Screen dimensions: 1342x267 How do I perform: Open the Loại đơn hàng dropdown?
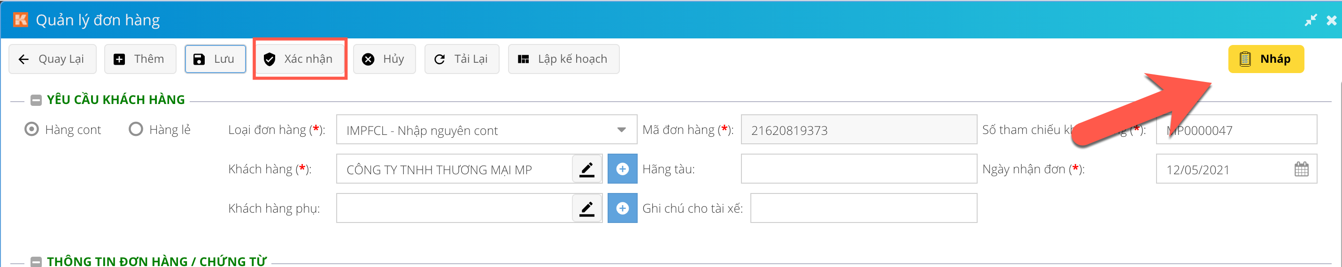[621, 130]
